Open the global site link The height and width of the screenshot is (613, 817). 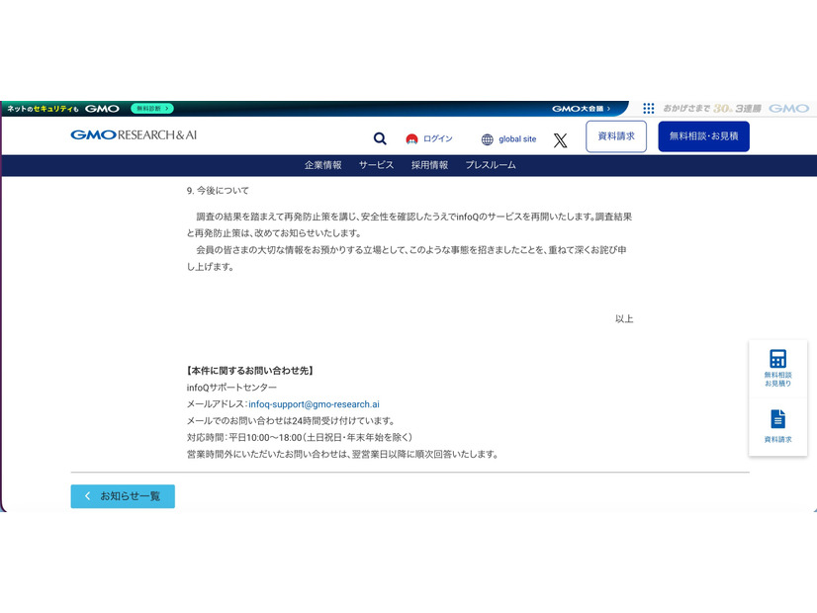(x=517, y=139)
